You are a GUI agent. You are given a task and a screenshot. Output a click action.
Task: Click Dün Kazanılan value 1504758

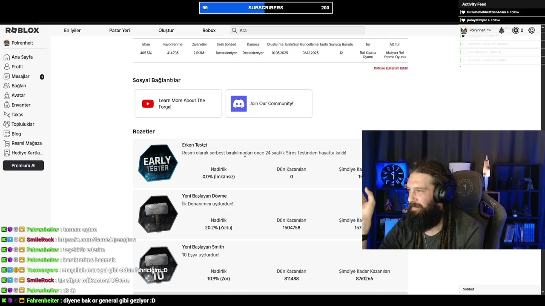(291, 228)
